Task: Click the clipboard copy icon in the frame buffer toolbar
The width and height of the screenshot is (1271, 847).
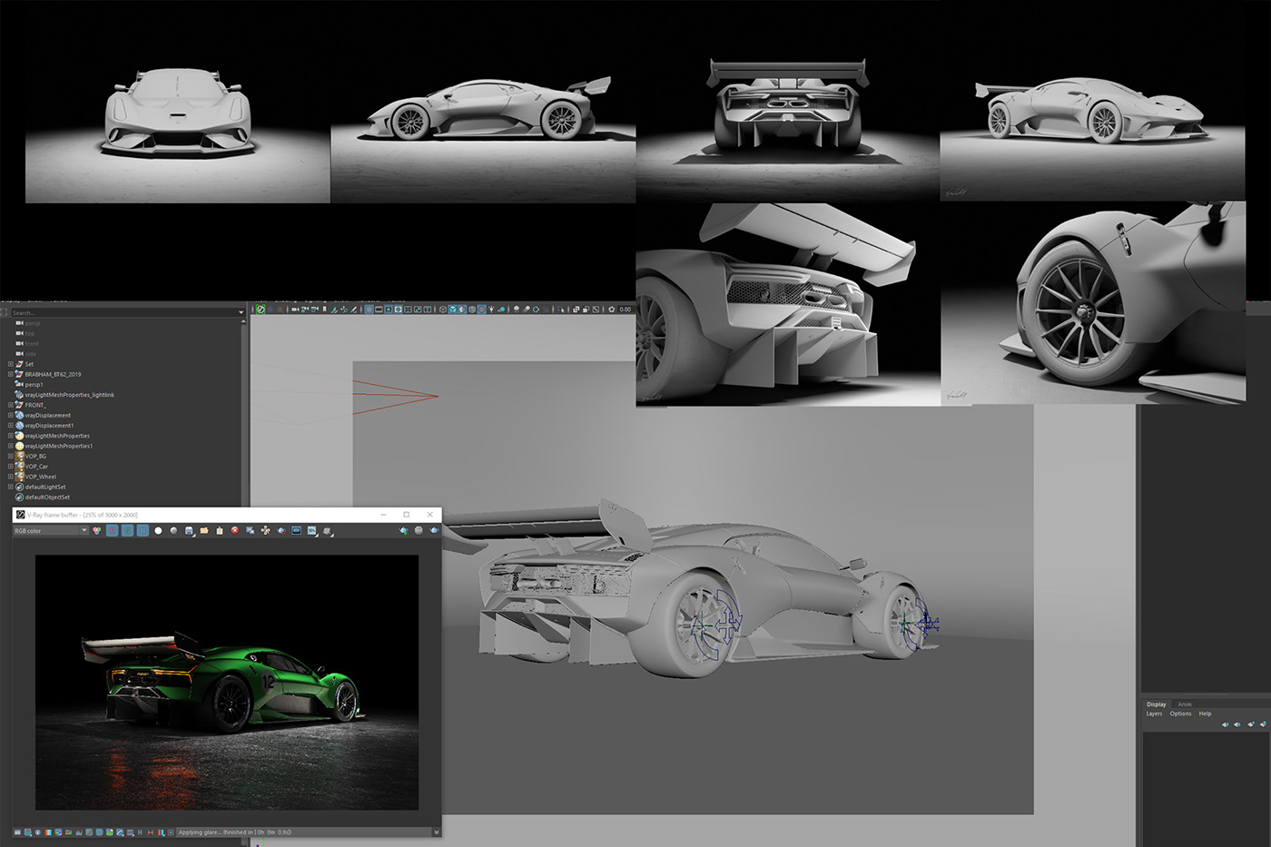Action: (x=220, y=530)
